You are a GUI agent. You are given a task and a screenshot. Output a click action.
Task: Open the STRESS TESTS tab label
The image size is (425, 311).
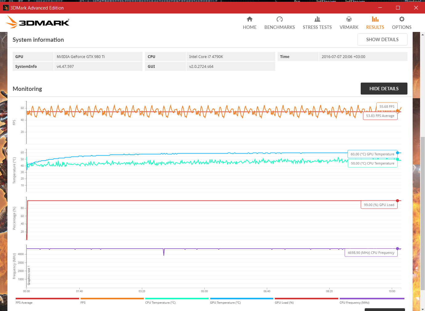click(x=317, y=27)
